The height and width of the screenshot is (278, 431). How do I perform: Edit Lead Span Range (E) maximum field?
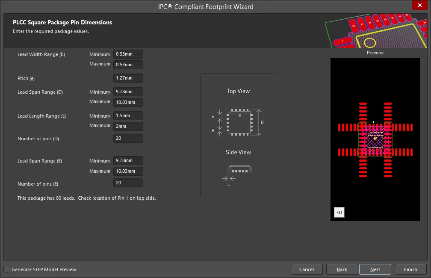(128, 171)
